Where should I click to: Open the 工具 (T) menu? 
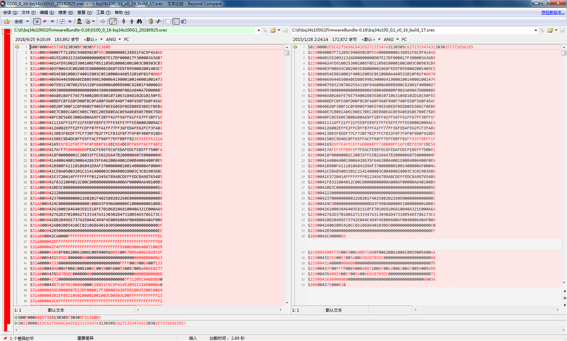pos(103,12)
